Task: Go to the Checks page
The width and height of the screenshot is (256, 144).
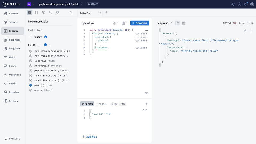Action: [13, 83]
